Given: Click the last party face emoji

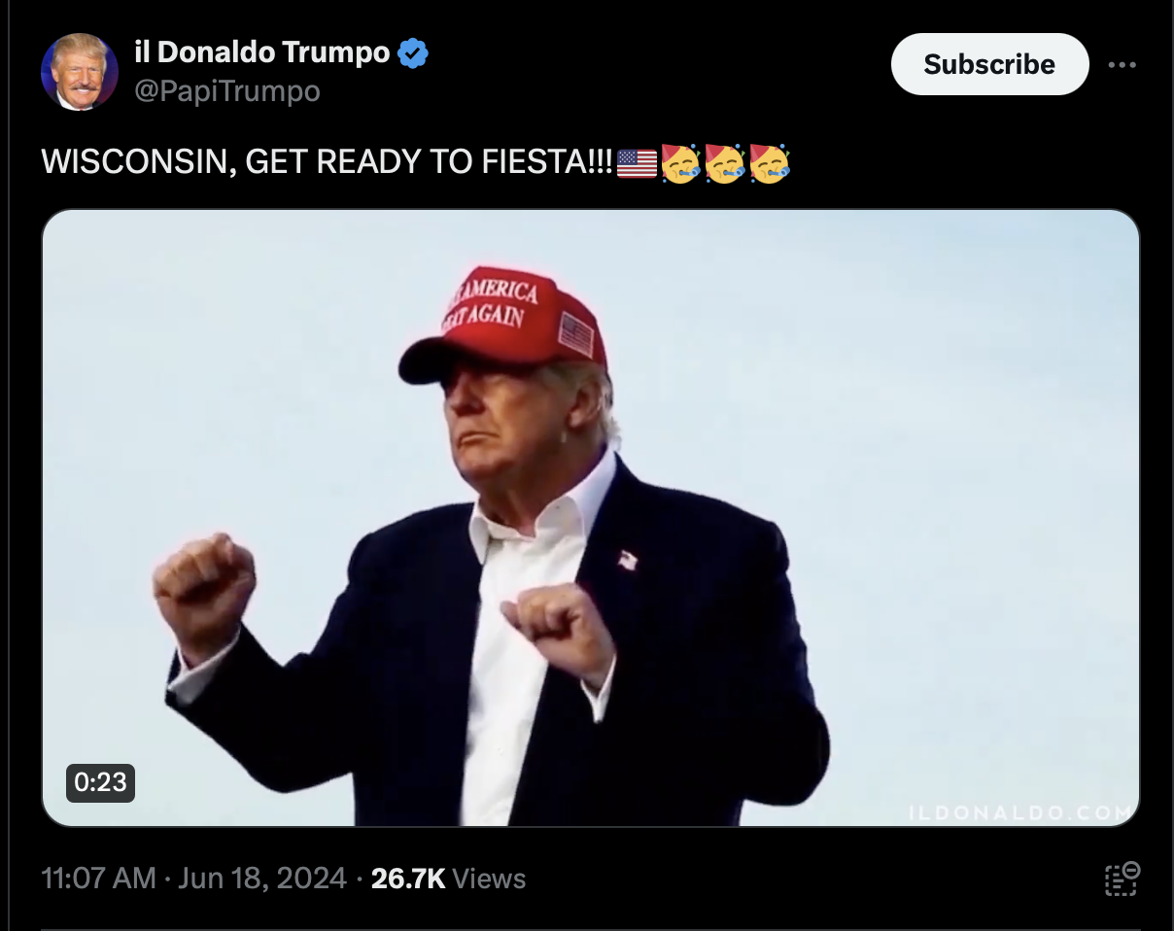Looking at the screenshot, I should pos(770,163).
